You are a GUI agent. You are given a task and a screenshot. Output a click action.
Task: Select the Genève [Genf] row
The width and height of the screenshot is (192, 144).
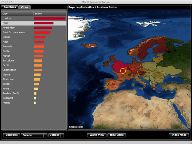[x=34, y=93]
